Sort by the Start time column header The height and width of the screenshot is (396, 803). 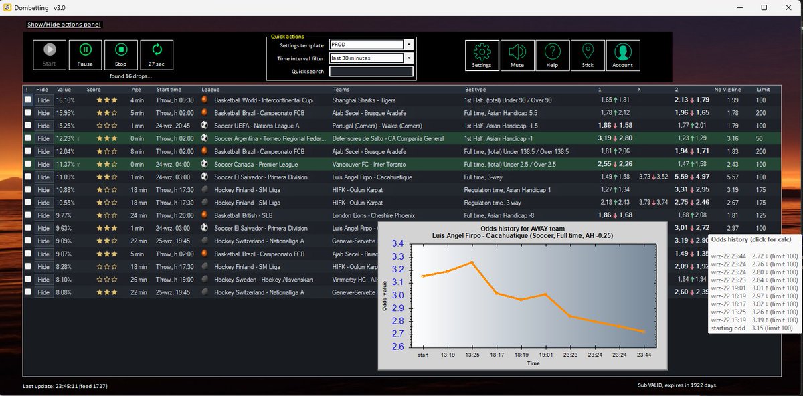(169, 90)
